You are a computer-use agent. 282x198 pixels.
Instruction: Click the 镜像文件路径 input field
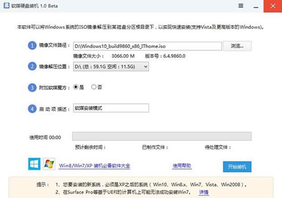point(147,46)
